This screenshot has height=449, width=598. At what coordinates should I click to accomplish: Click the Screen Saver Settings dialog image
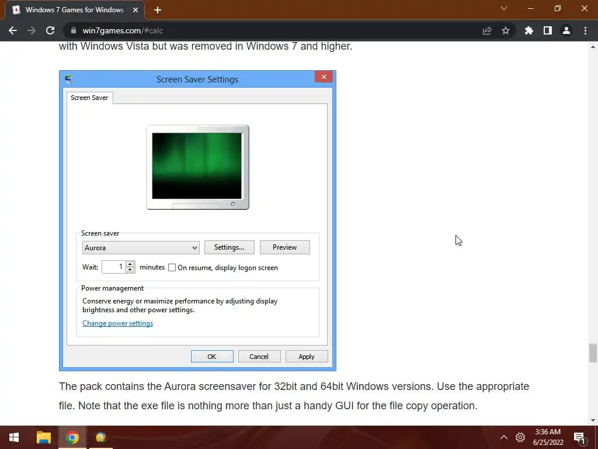point(197,220)
